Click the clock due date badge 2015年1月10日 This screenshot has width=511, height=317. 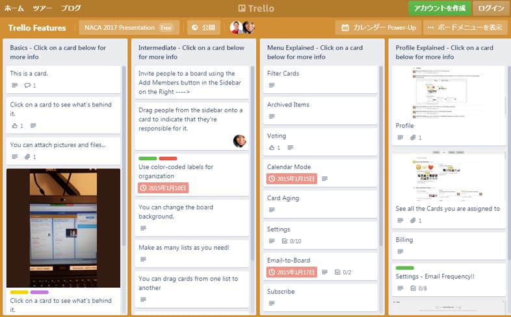tap(163, 188)
